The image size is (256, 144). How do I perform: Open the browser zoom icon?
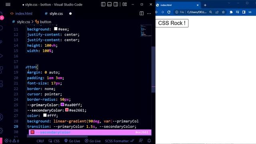(211, 12)
